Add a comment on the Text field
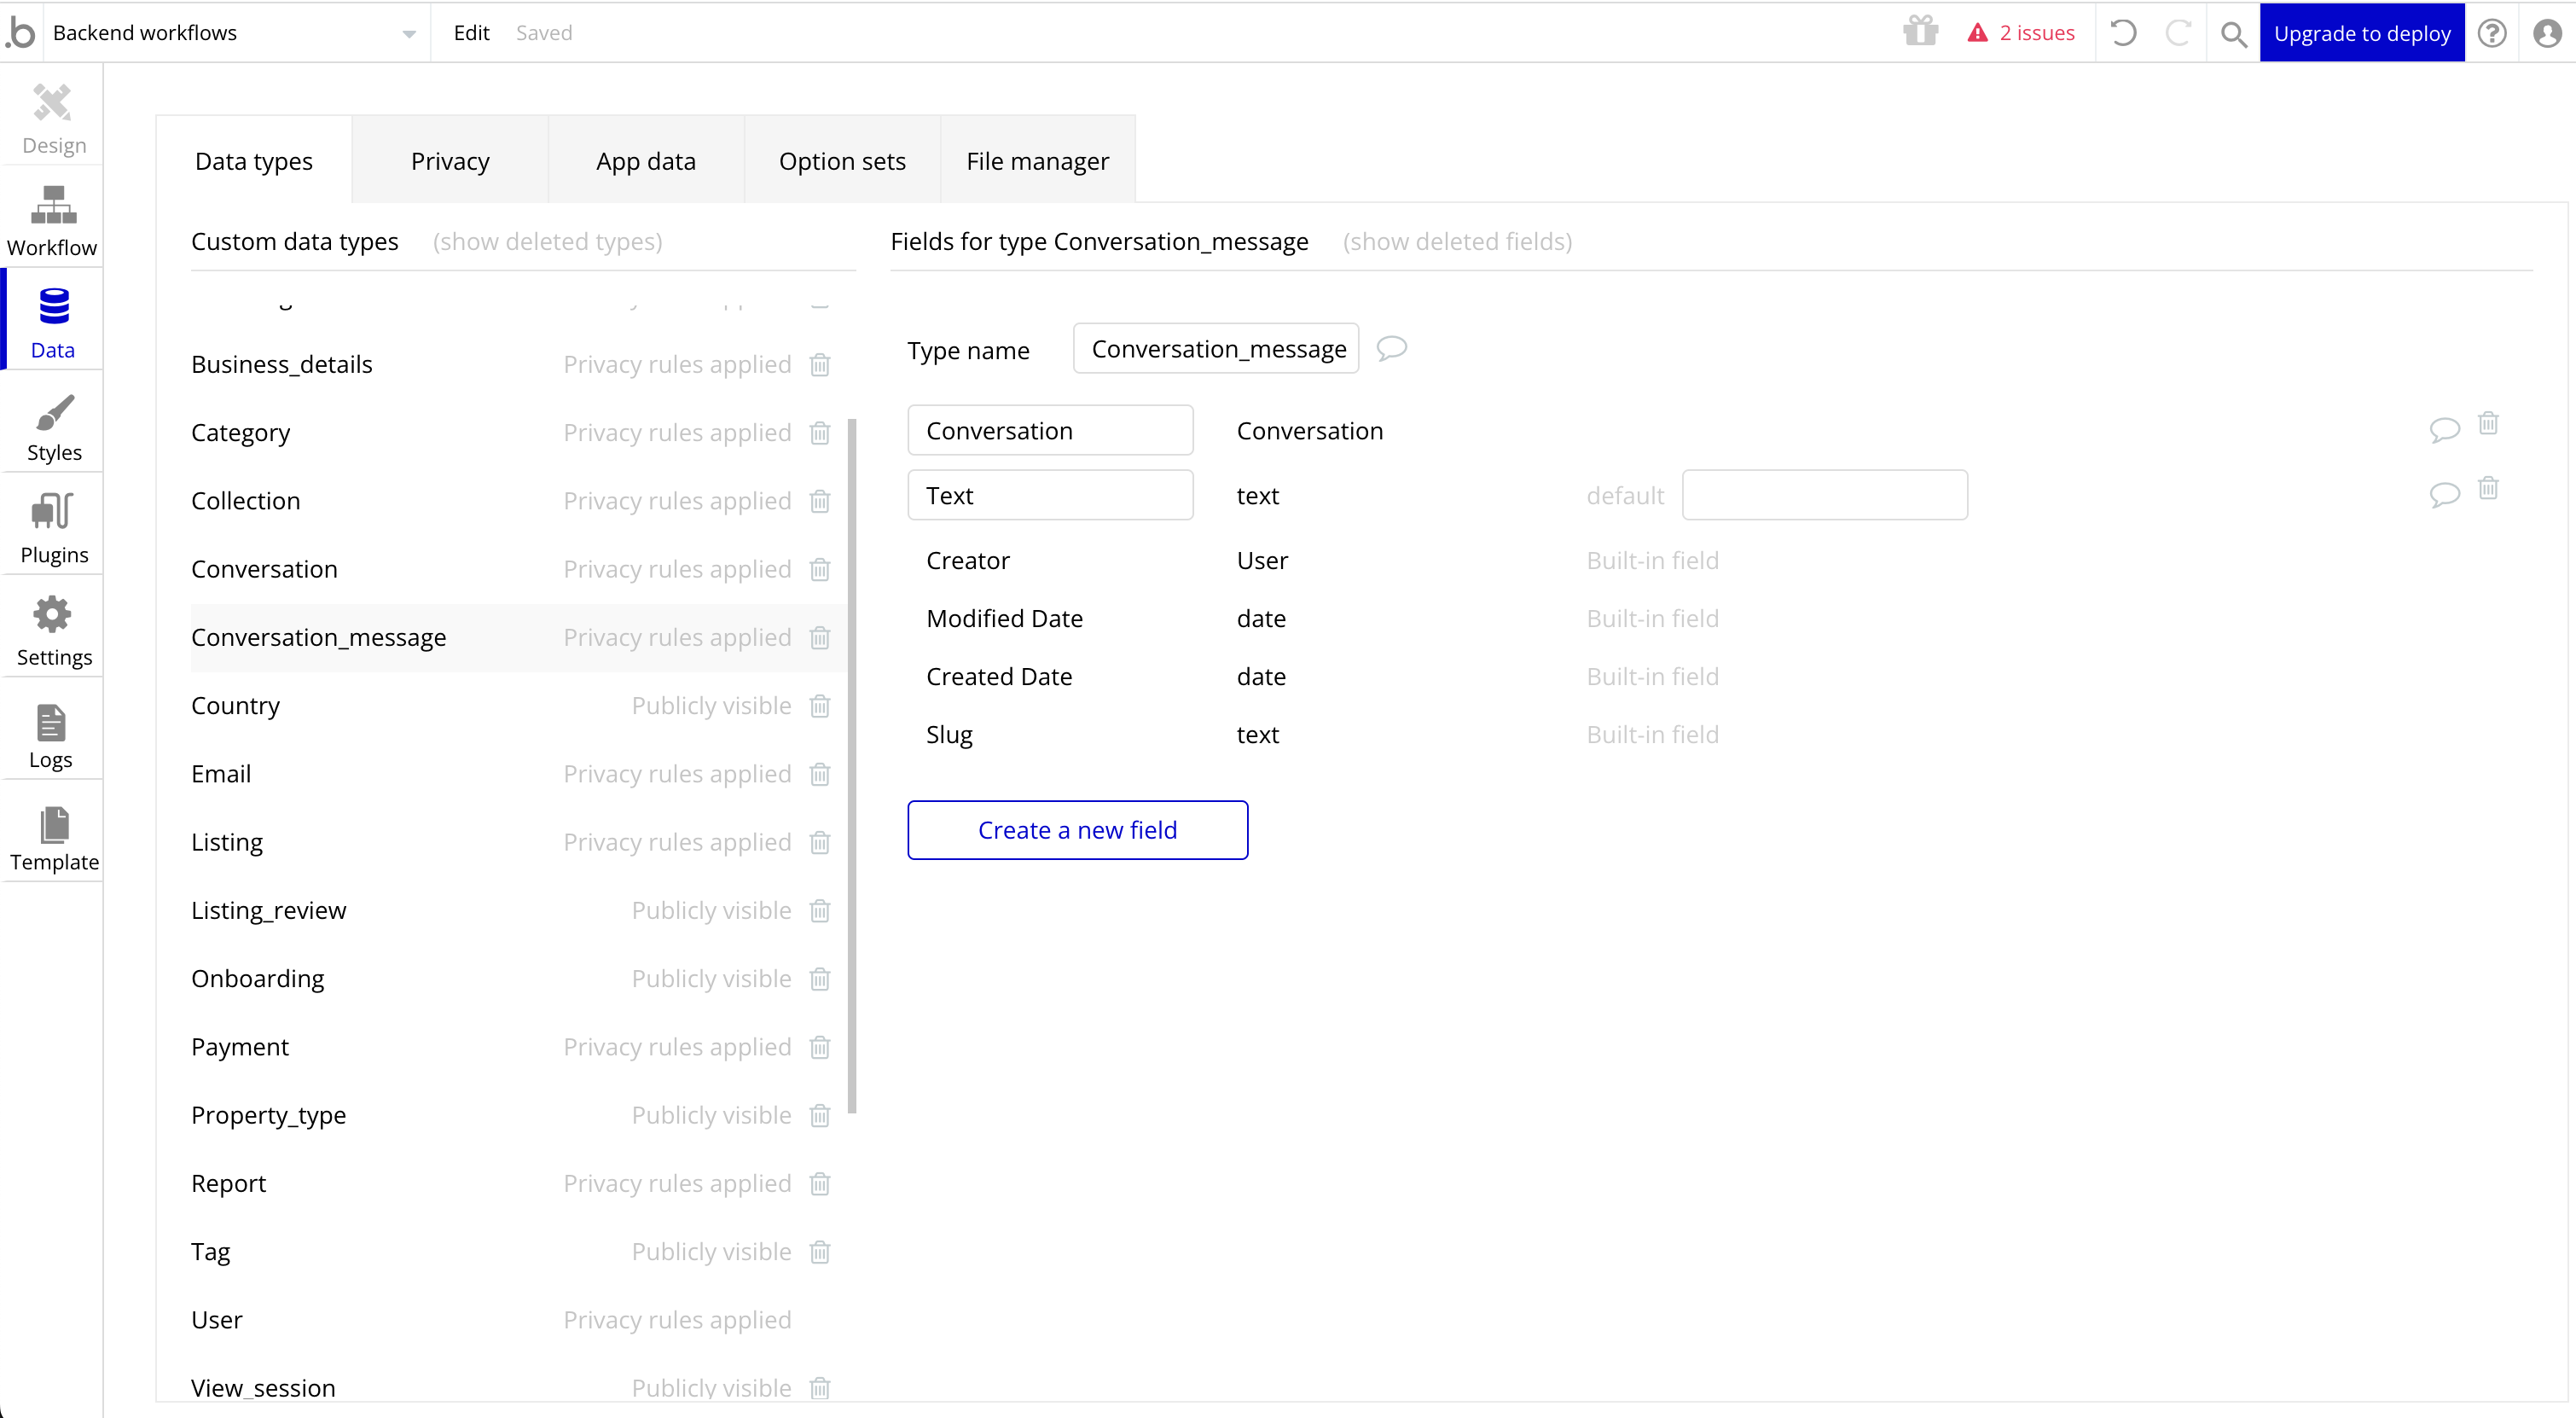Screen dimensions: 2576x1418 point(2444,494)
